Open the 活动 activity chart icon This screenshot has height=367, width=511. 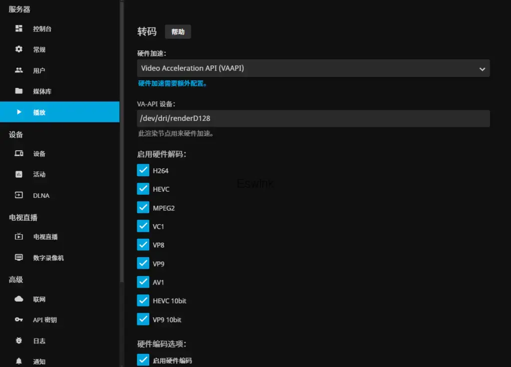(19, 174)
